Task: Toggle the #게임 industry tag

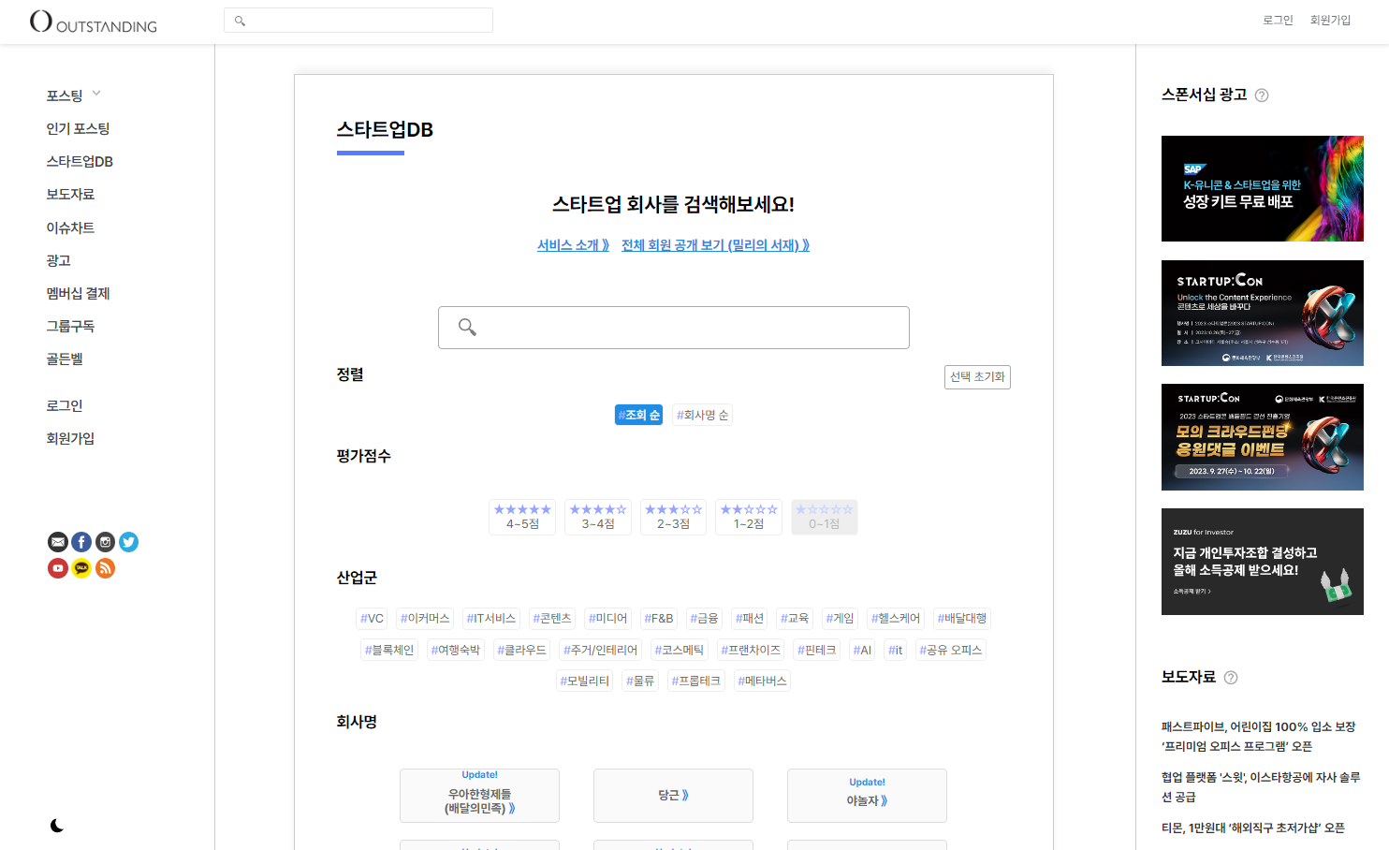Action: pyautogui.click(x=840, y=619)
